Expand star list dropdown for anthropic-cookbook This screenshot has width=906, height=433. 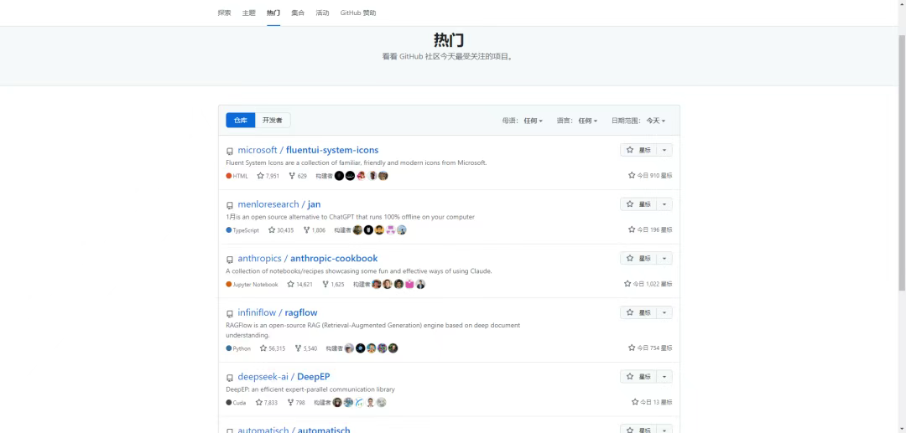click(x=664, y=258)
